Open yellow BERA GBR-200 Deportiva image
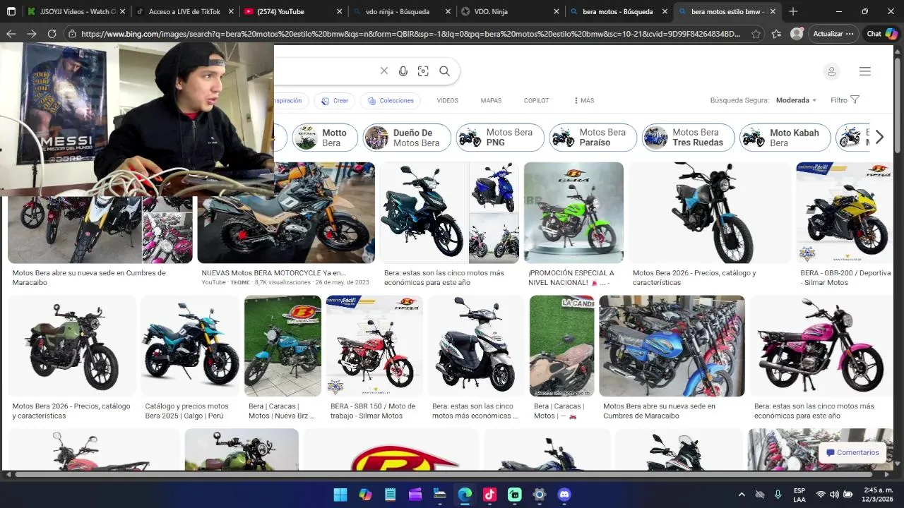This screenshot has width=904, height=508. 845,212
